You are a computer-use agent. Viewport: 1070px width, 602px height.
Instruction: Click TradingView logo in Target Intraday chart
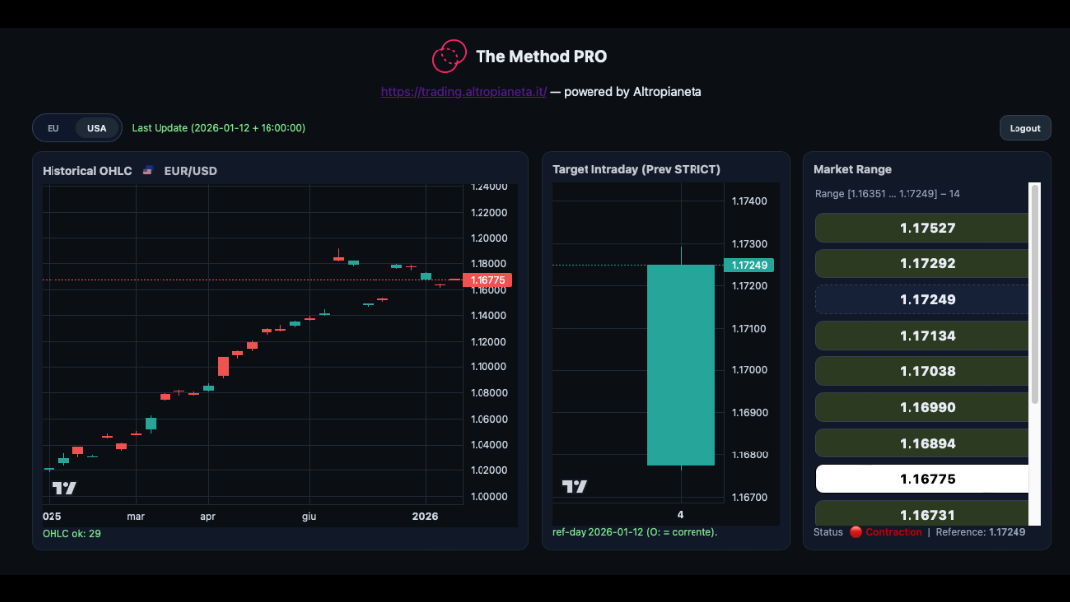(574, 486)
